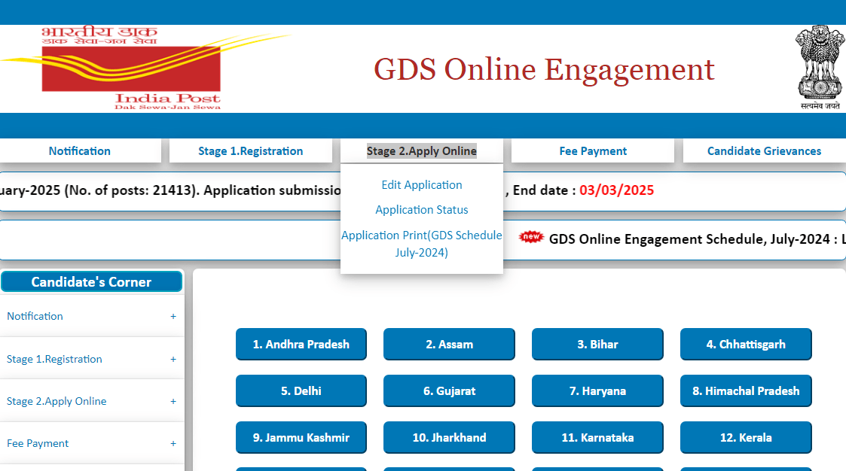Viewport: 846px width, 471px height.
Task: Select the Himachal Pradesh button
Action: [x=746, y=391]
